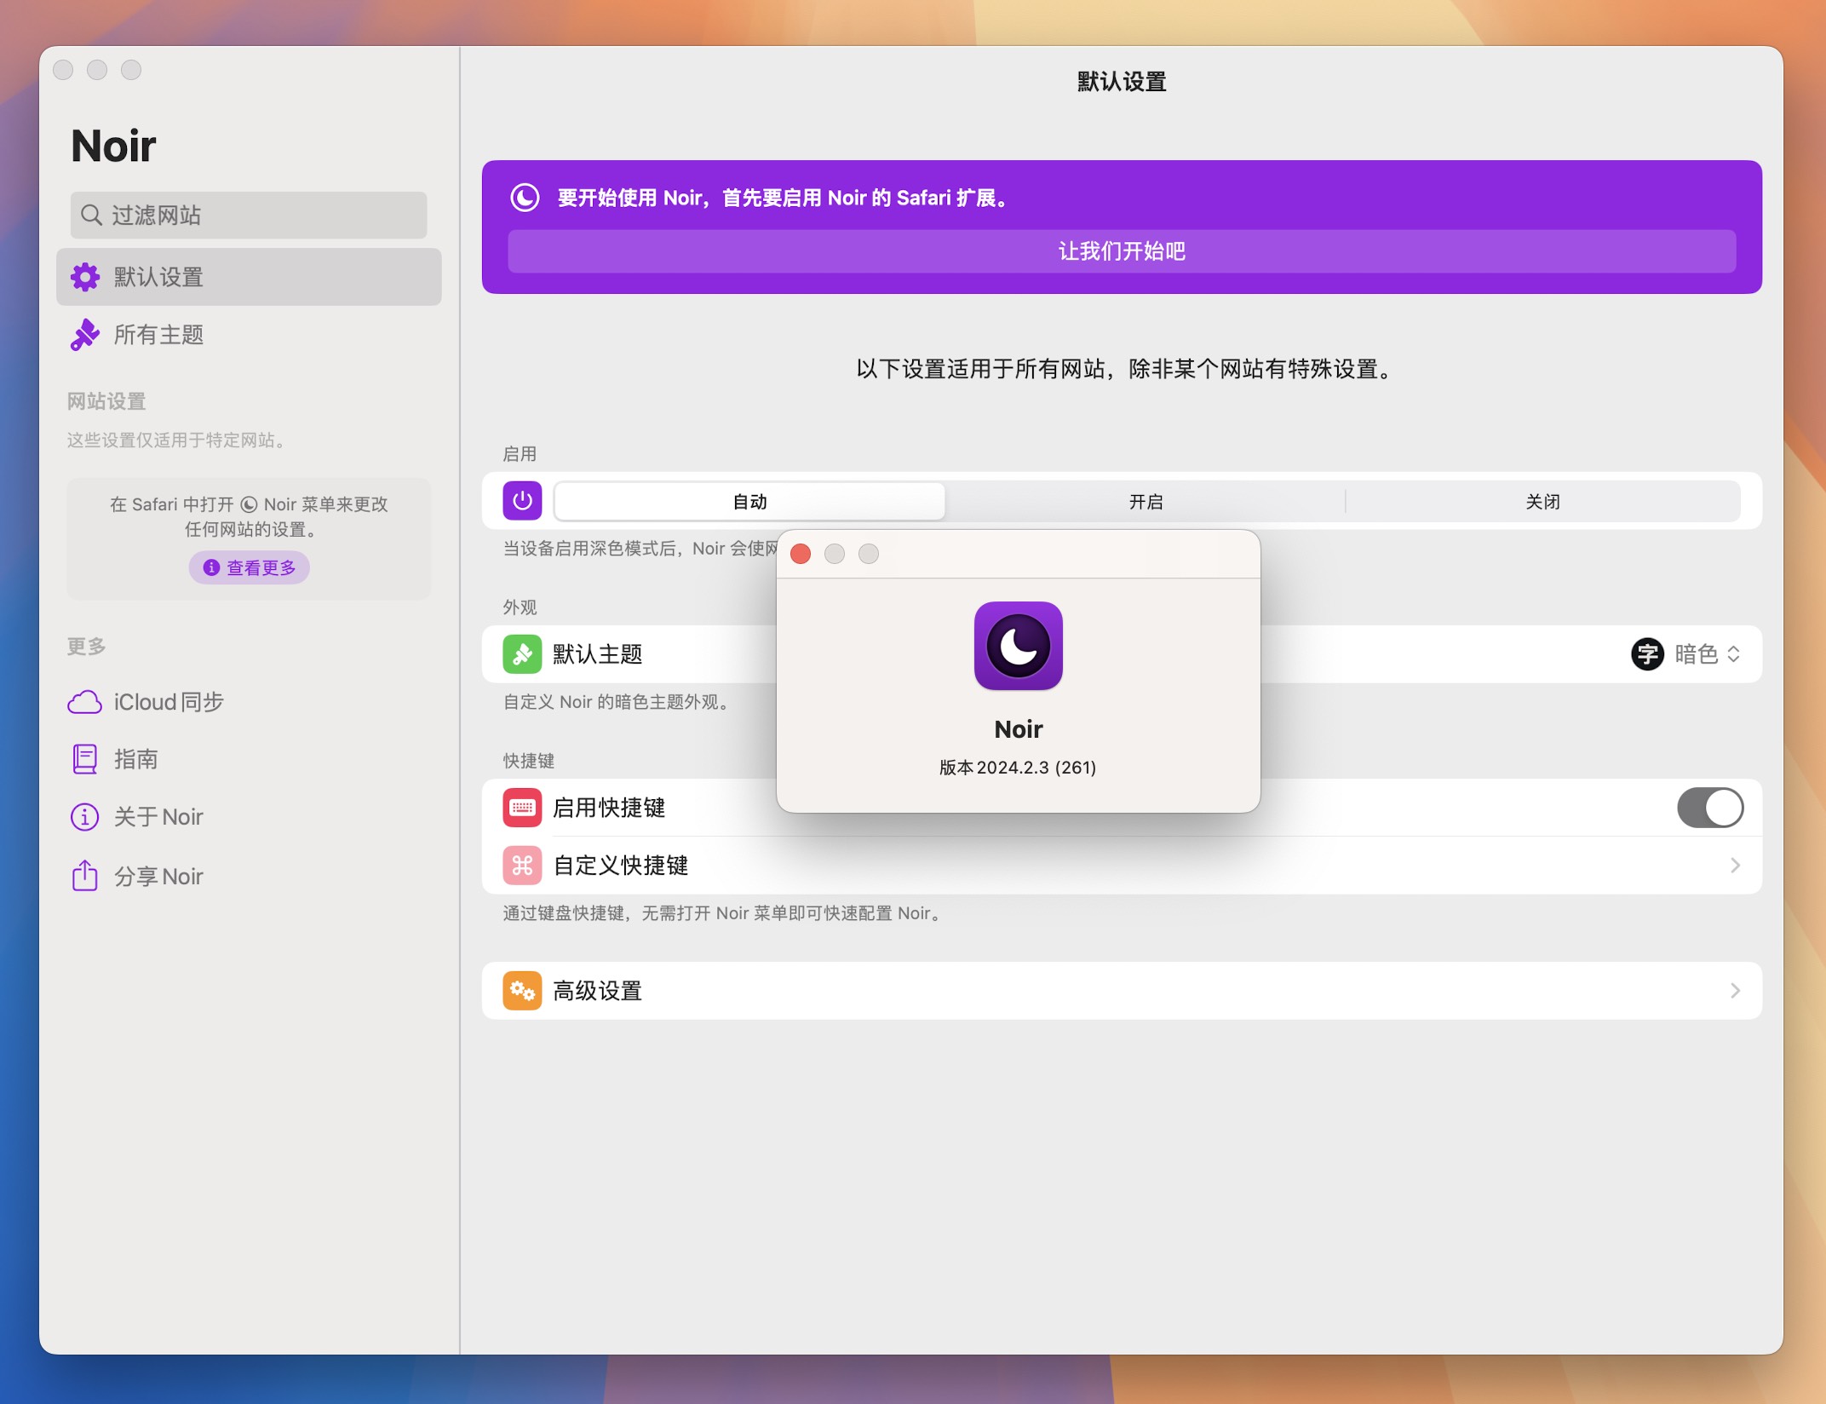Click the info icon beside 关于 Noir
Screen dimensions: 1826x1404
pos(85,817)
